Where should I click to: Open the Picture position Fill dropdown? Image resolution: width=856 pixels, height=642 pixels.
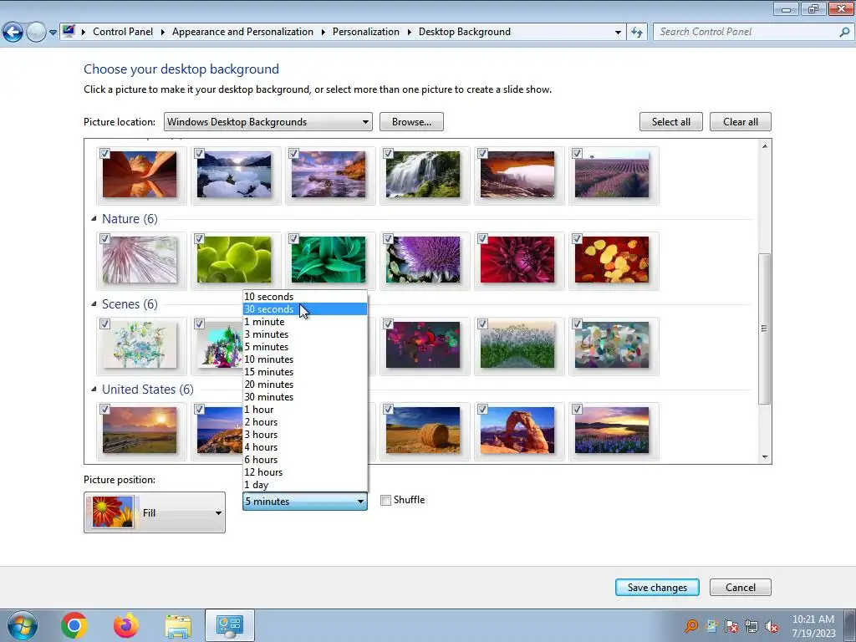tap(155, 512)
